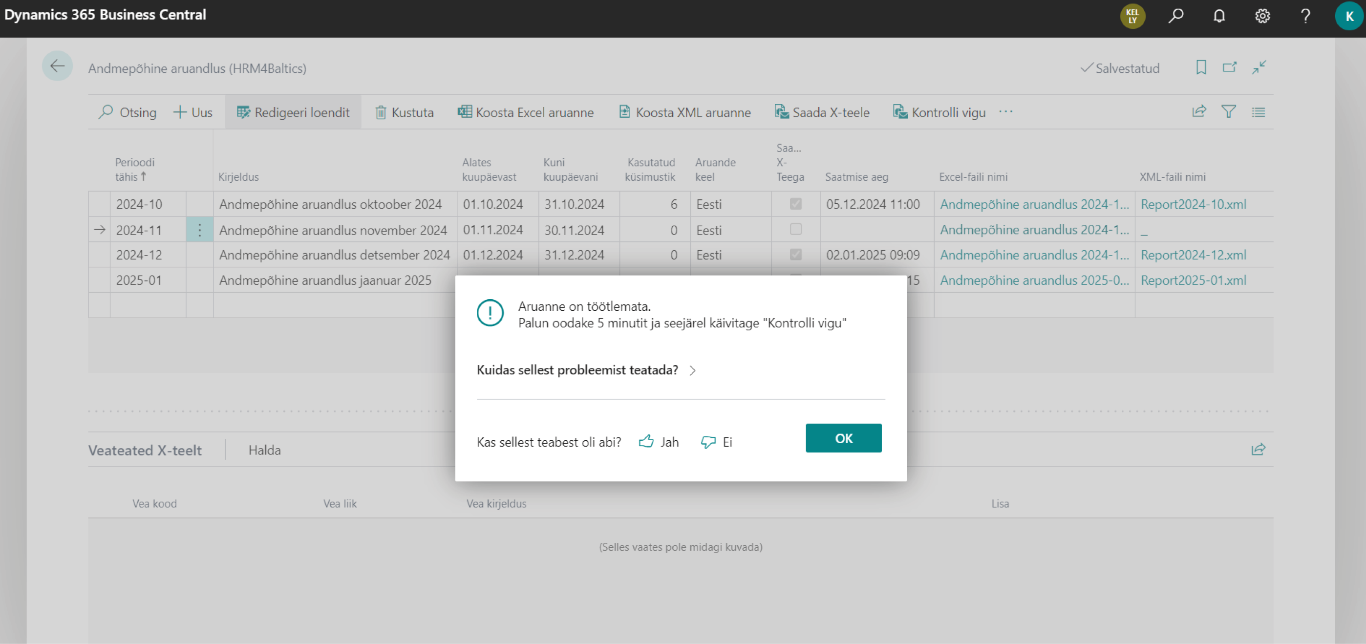Open Excel file link in 2025-01 row

(1034, 280)
